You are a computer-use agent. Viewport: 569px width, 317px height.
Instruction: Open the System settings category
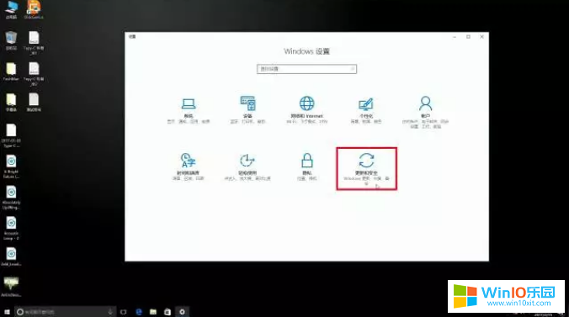tap(189, 111)
